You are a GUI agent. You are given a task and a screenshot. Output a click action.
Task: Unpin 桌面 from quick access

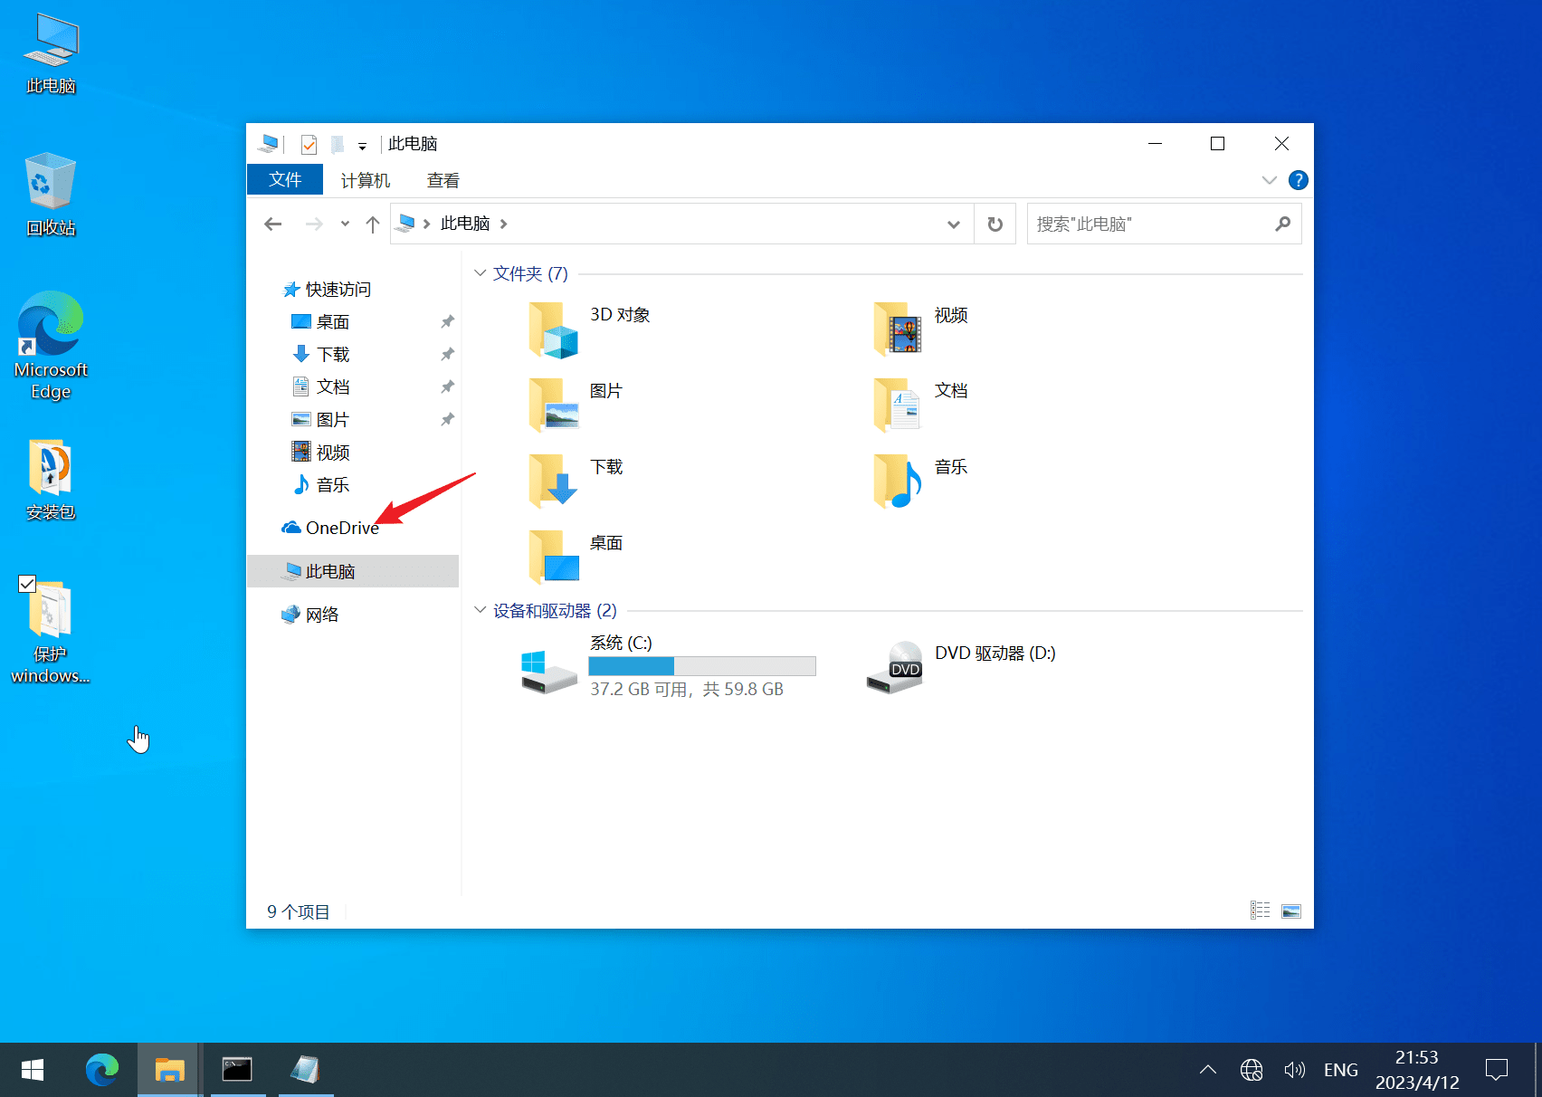(447, 321)
